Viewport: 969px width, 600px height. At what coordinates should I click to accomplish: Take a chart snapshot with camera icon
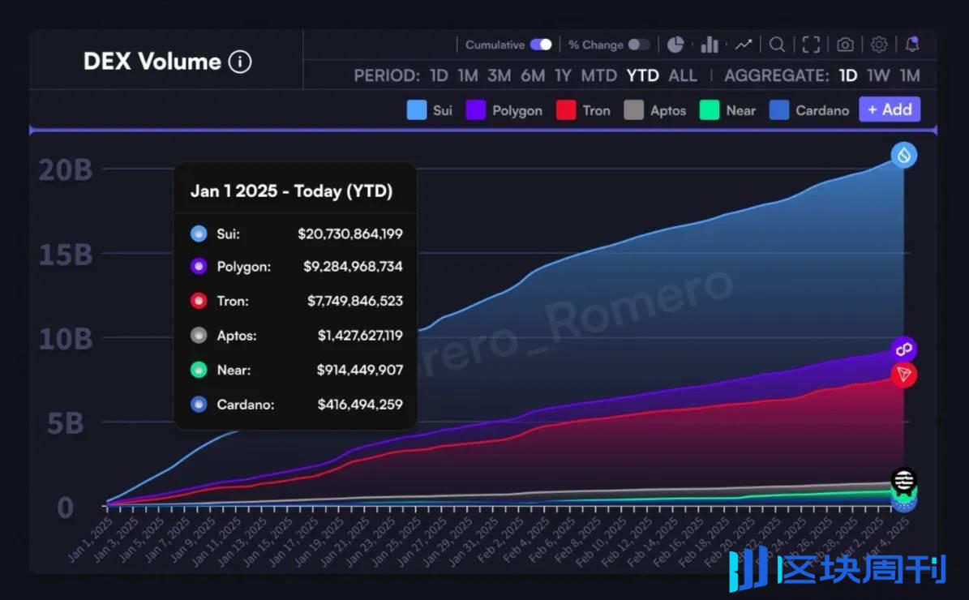[846, 45]
